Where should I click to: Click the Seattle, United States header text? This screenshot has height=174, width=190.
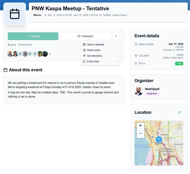115,15
